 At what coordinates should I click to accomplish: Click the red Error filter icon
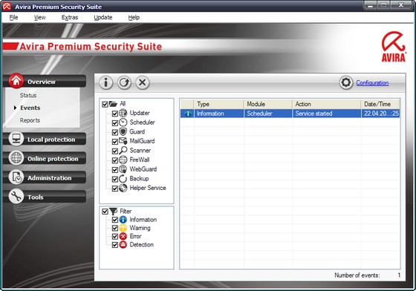click(x=123, y=236)
